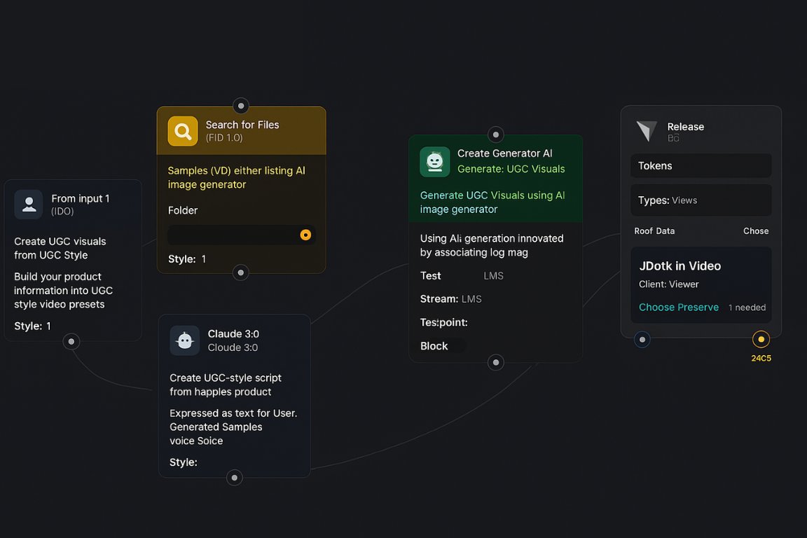Click Generate UGC Visuals using AI text
This screenshot has width=807, height=538.
click(492, 202)
